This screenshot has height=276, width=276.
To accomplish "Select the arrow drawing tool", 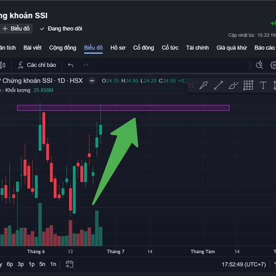I will pyautogui.click(x=203, y=86).
